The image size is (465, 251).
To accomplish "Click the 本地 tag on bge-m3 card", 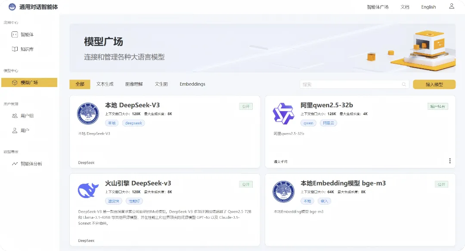I will pos(307,201).
